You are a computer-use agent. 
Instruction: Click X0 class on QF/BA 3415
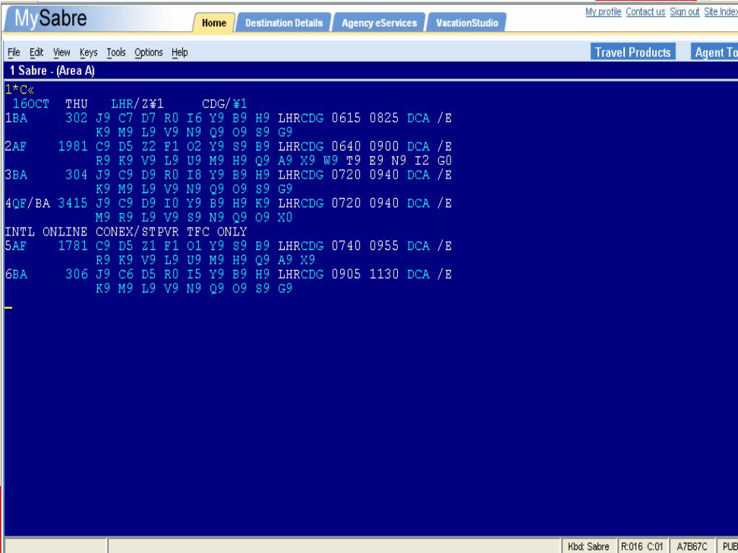285,217
